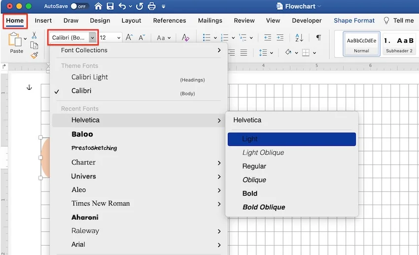The image size is (419, 255).
Task: Switch to the Review tab
Action: [x=244, y=21]
